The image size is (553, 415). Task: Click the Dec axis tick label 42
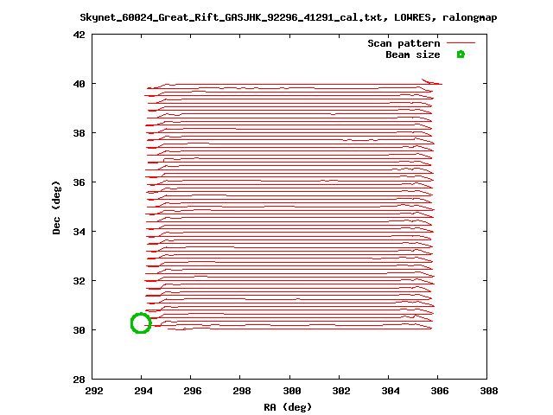[x=79, y=35]
